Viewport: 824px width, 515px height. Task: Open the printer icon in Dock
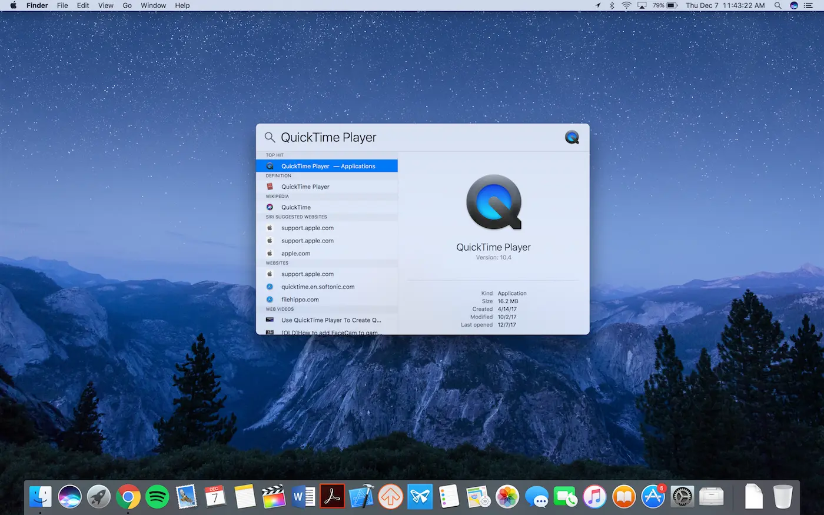pos(712,497)
